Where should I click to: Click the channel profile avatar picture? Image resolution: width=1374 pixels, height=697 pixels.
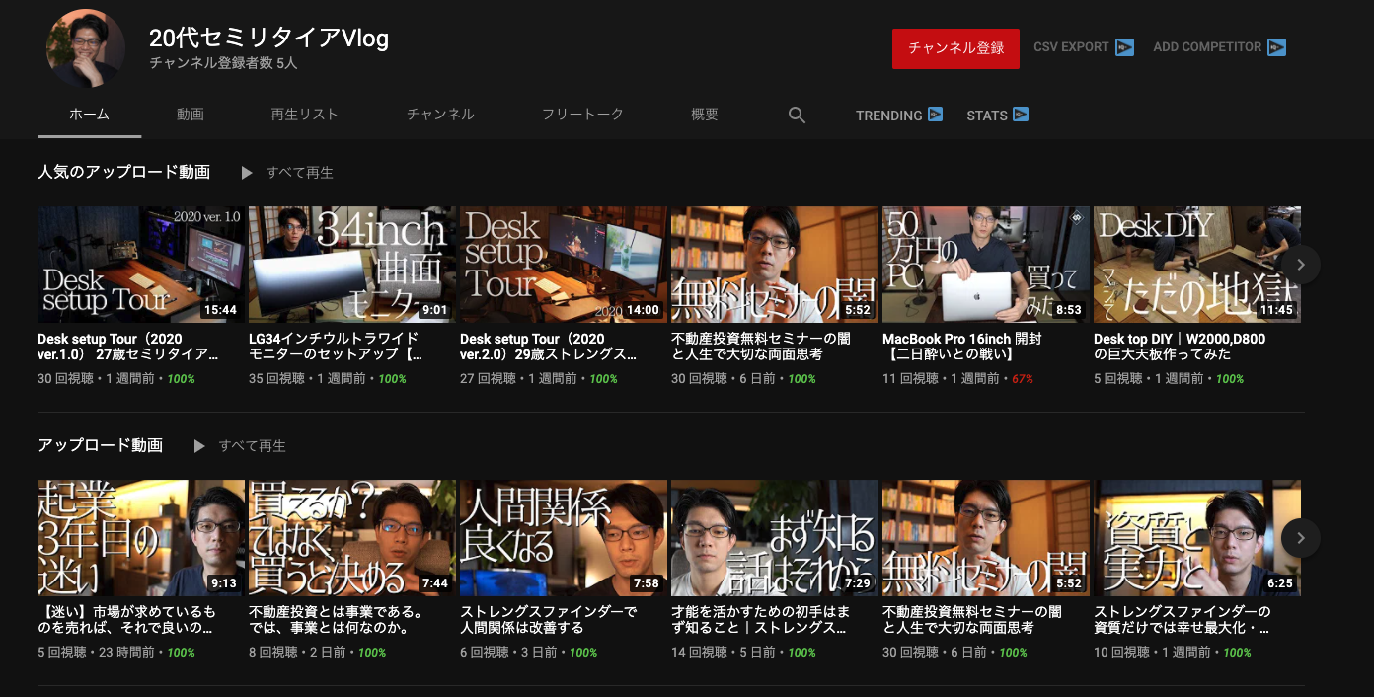(85, 48)
